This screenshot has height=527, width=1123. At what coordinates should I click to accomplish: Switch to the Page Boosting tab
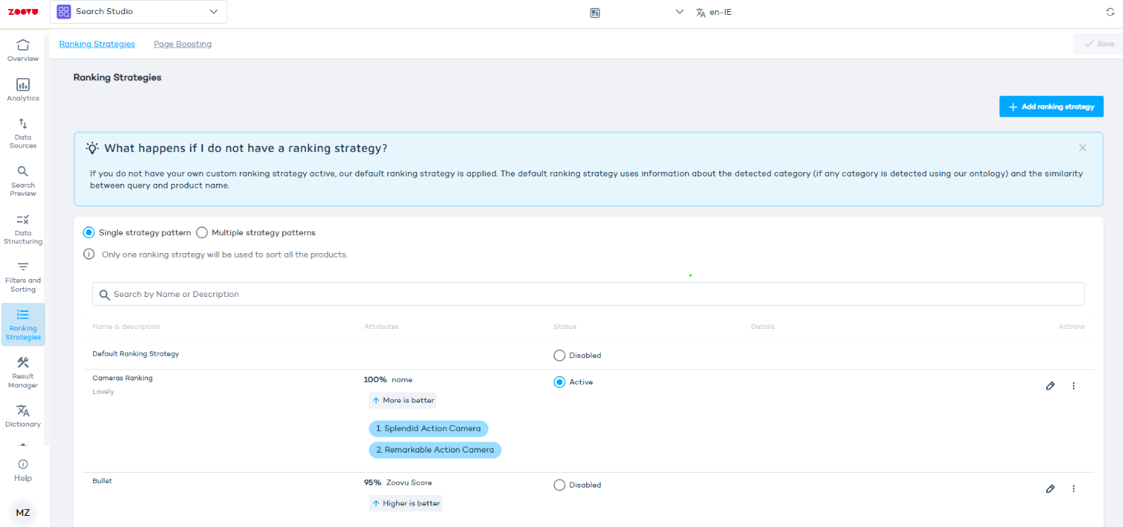182,44
